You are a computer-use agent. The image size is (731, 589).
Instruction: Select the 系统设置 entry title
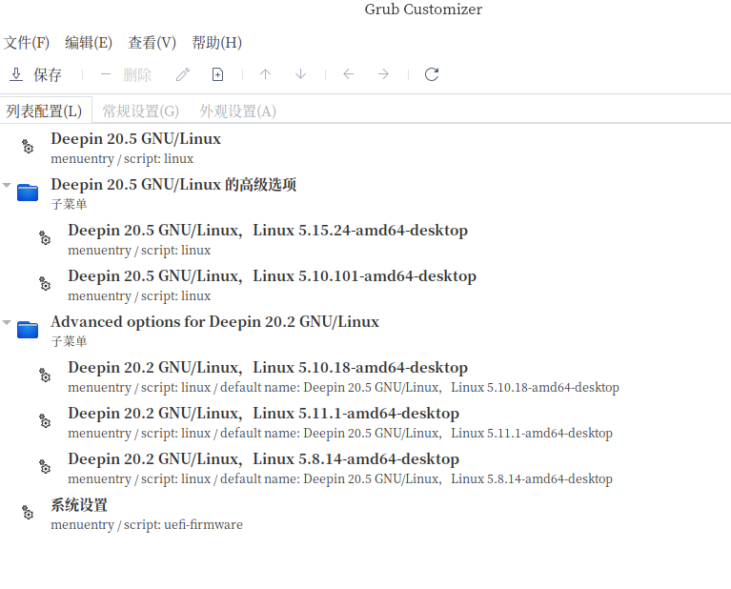(x=79, y=504)
